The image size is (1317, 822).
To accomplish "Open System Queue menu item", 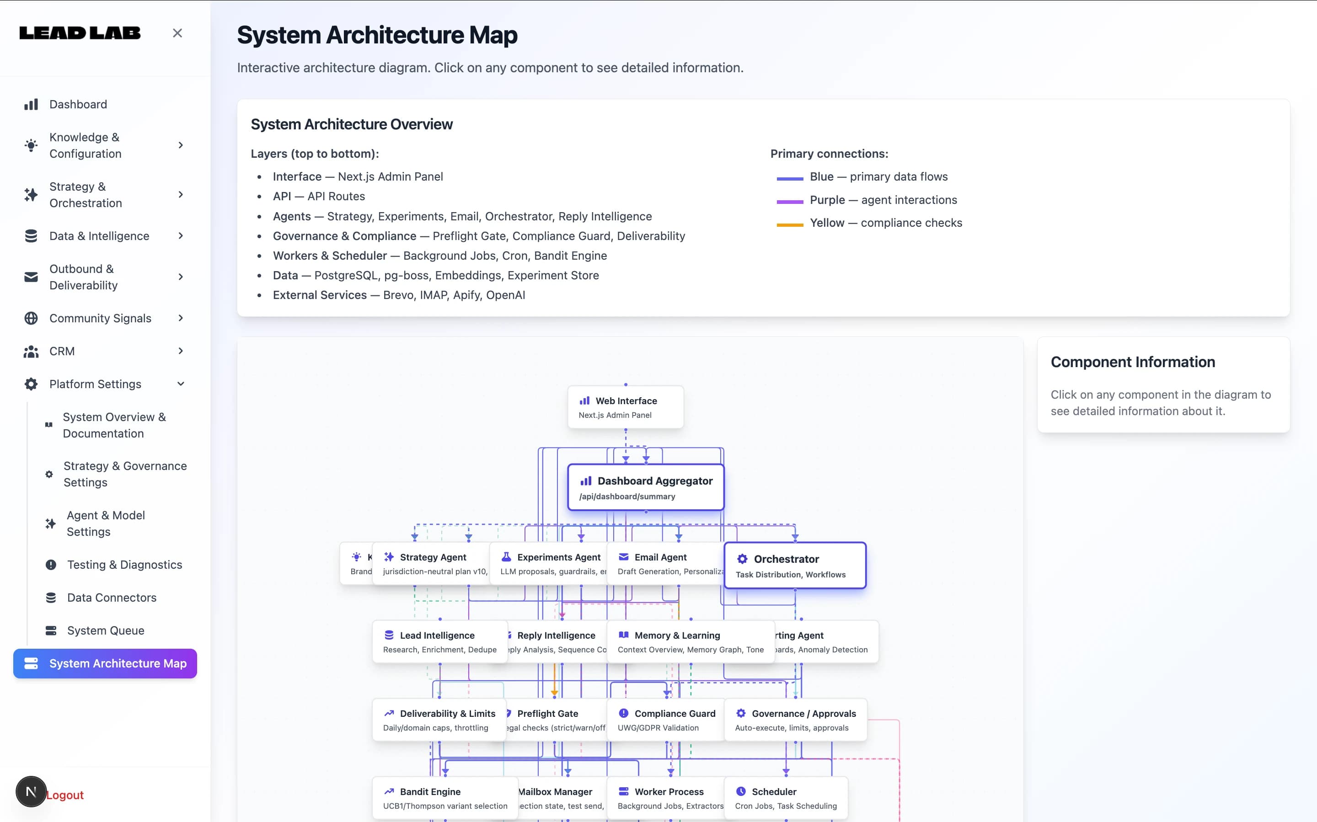I will pyautogui.click(x=106, y=630).
